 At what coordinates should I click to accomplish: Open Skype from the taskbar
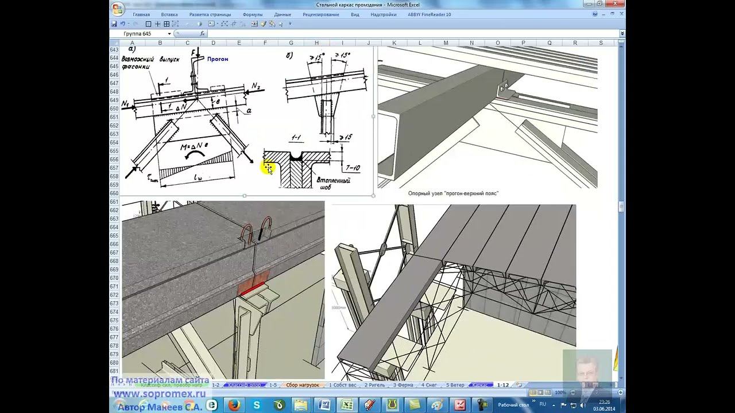tap(257, 405)
